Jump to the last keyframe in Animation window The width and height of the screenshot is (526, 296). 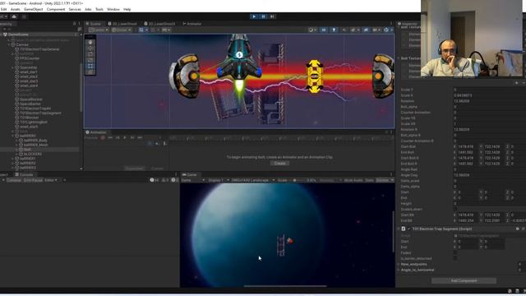[140, 137]
